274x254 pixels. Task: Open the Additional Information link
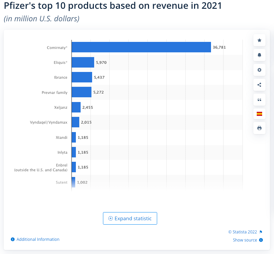click(x=38, y=239)
